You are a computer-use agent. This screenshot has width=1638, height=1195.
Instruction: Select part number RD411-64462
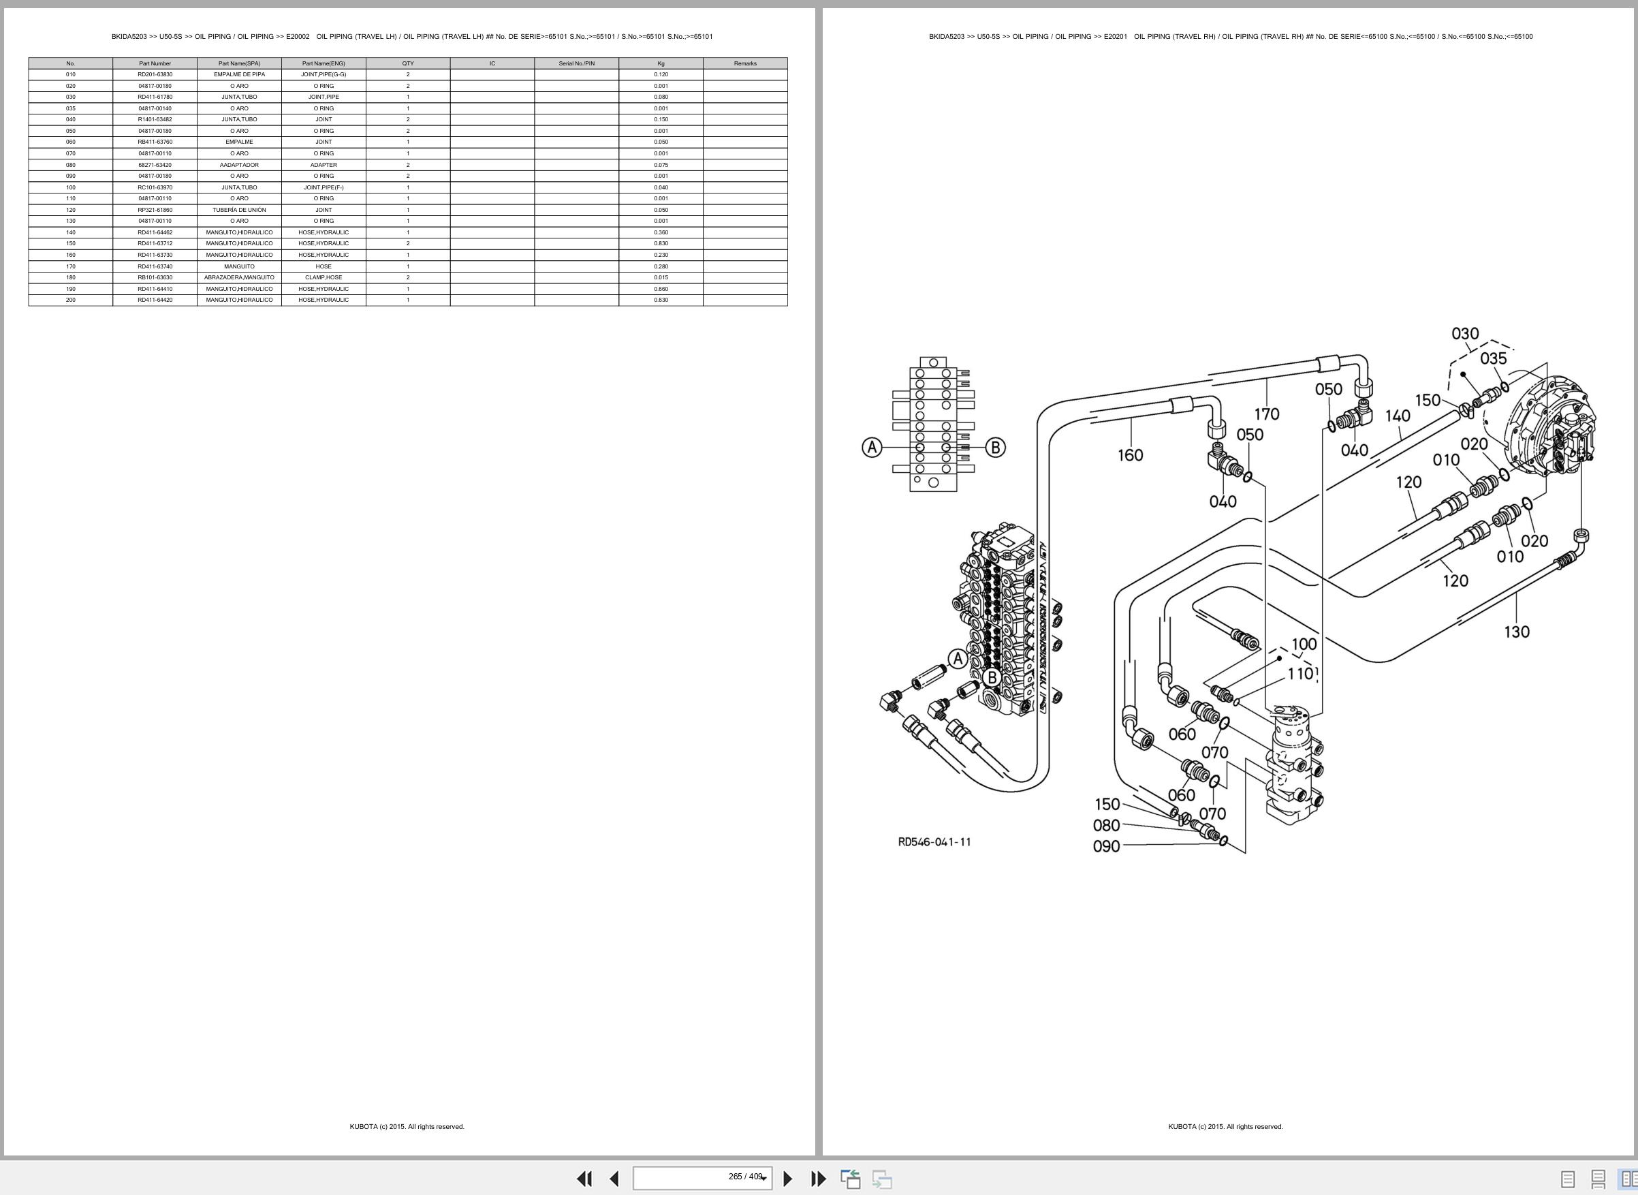click(155, 232)
